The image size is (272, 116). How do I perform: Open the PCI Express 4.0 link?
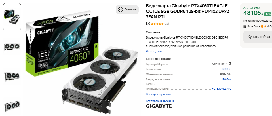pyautogui.click(x=222, y=89)
